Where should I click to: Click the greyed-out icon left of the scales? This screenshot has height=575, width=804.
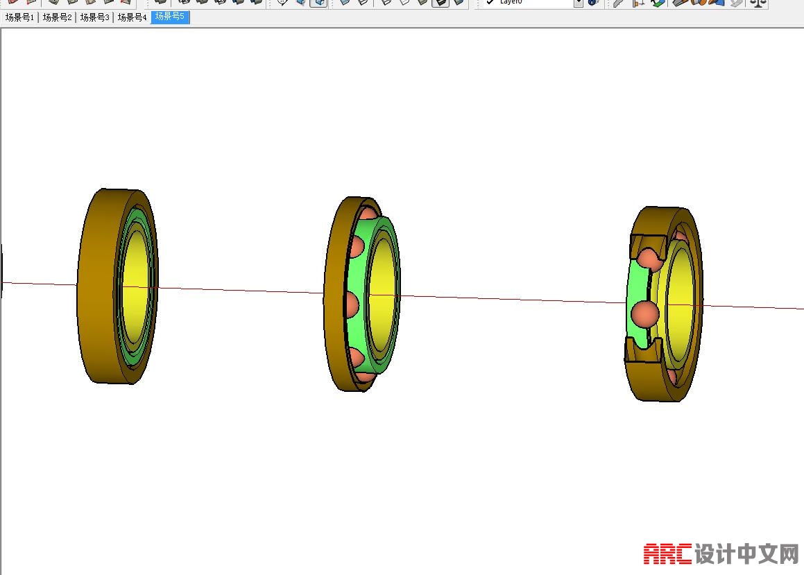point(737,3)
